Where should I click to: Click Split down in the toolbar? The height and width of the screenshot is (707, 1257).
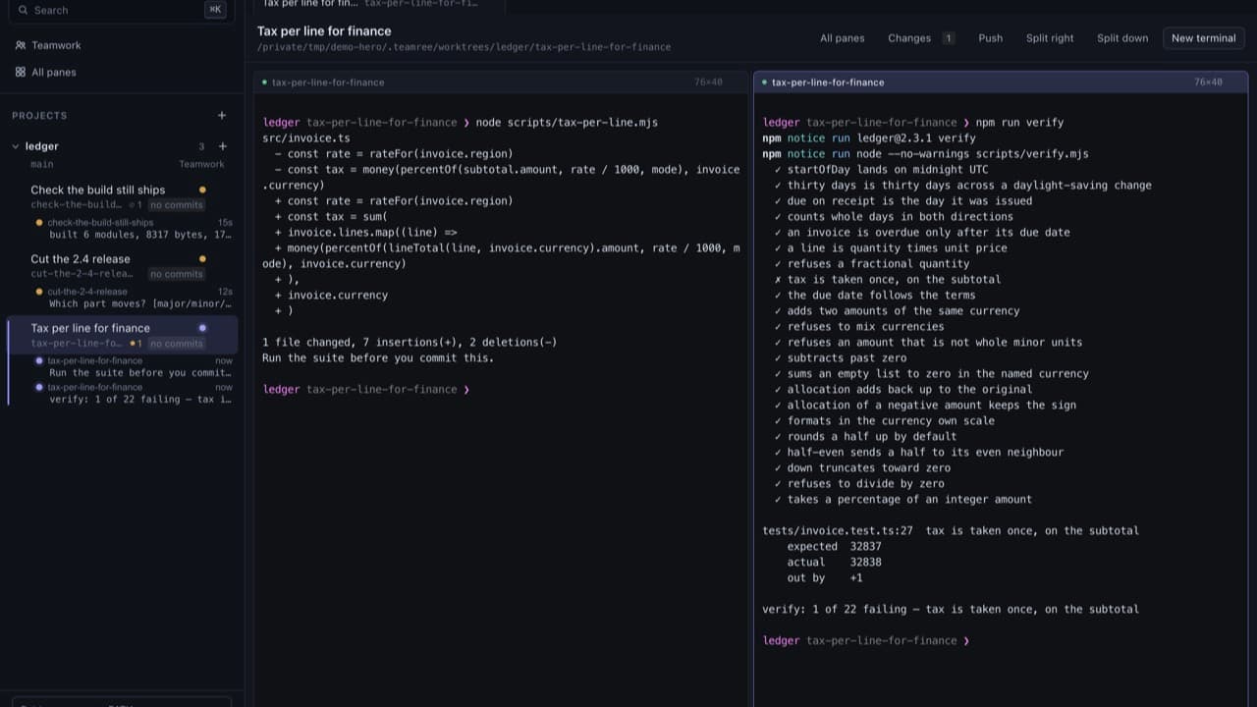click(x=1122, y=38)
